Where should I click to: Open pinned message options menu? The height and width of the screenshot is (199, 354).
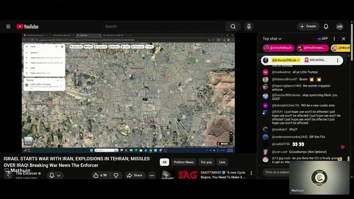point(337,60)
